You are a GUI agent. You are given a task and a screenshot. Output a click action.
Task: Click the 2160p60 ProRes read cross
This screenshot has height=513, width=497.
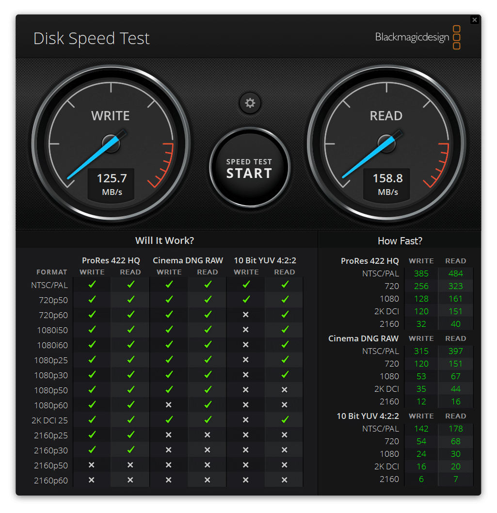(130, 480)
